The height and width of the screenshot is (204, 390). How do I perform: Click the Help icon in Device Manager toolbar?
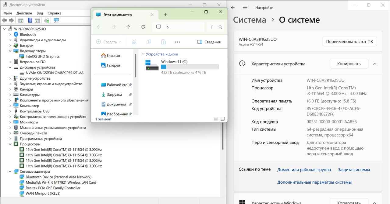coord(30,20)
